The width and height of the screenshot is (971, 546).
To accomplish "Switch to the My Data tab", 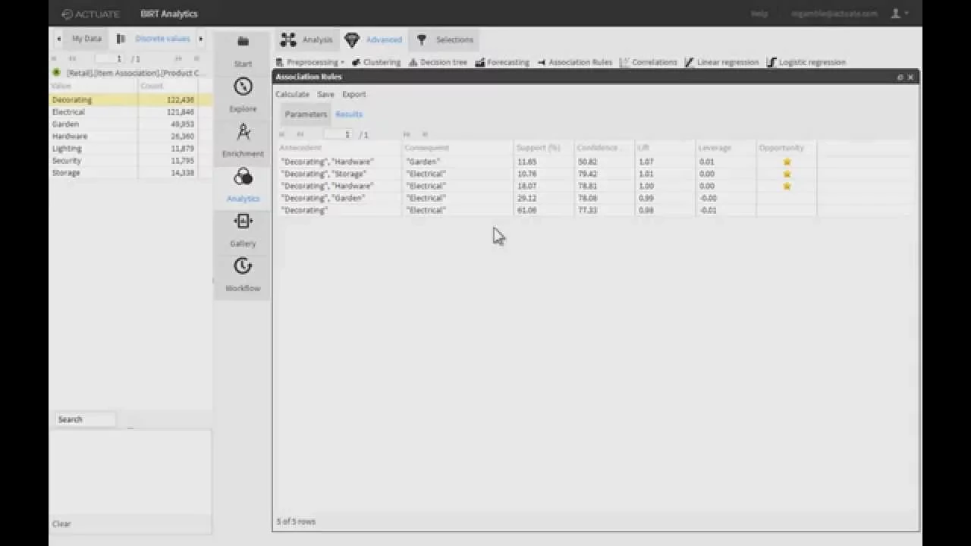I will tap(86, 39).
